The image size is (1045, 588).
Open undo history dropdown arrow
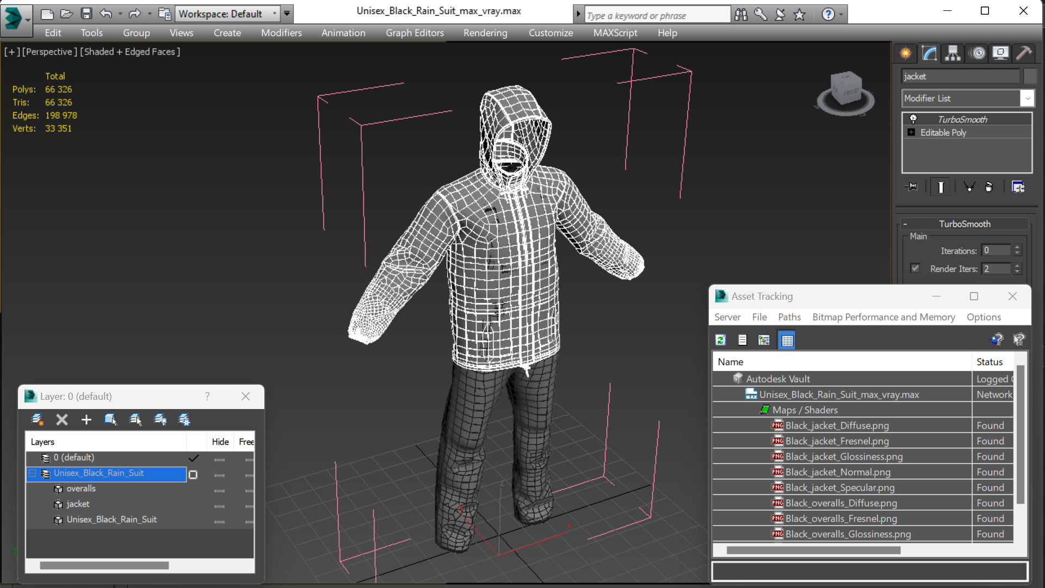(120, 14)
